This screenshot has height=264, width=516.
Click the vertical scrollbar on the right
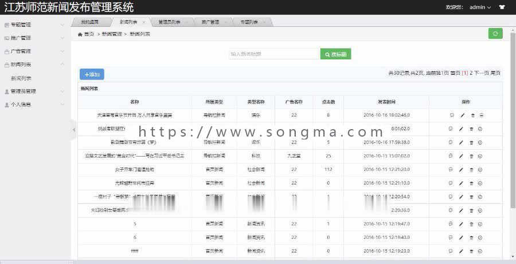[x=513, y=119]
